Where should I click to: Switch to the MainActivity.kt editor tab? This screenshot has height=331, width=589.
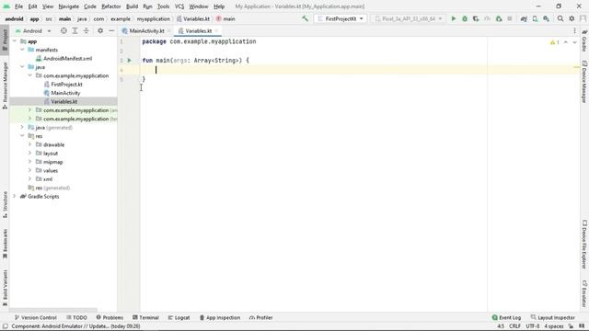pyautogui.click(x=146, y=30)
